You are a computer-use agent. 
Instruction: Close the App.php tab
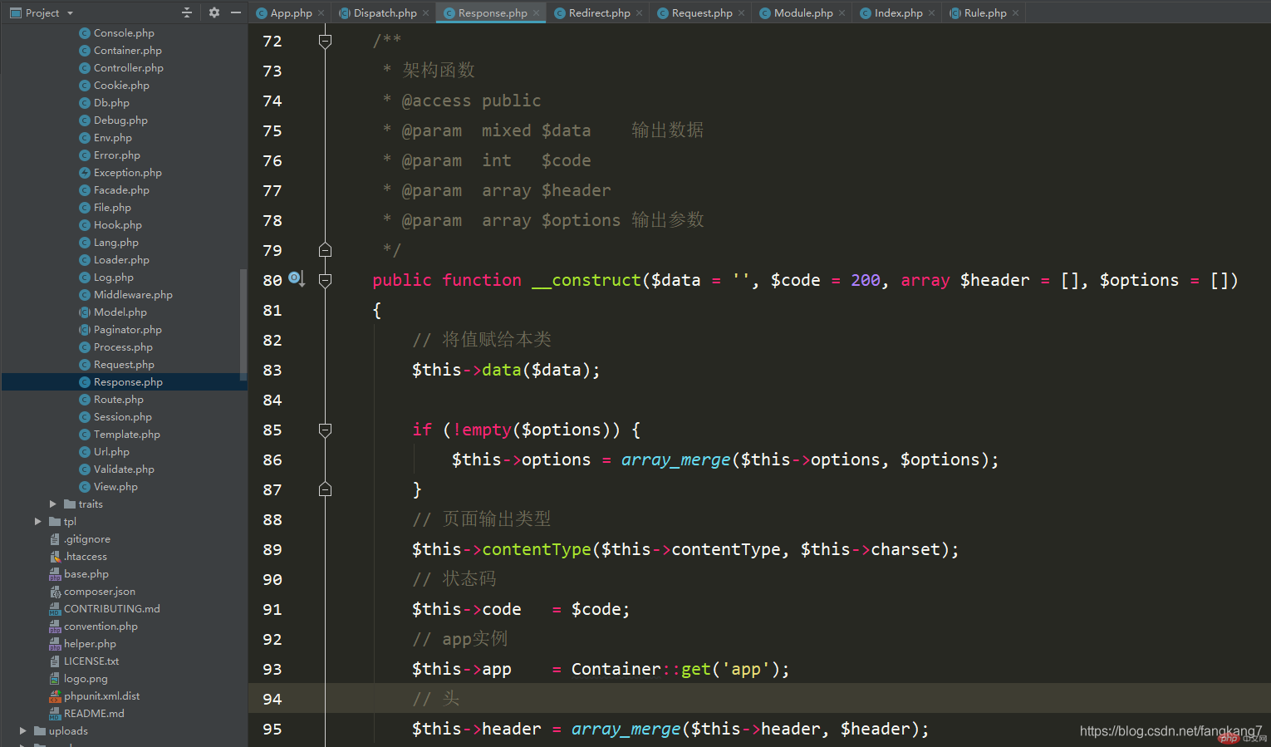[321, 13]
